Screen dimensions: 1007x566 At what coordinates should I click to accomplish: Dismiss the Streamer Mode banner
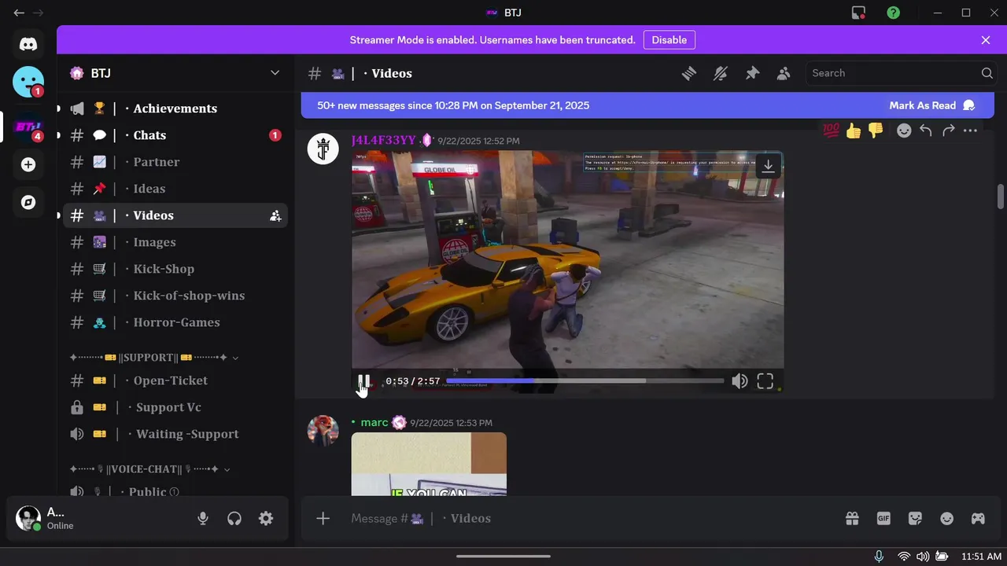(986, 40)
